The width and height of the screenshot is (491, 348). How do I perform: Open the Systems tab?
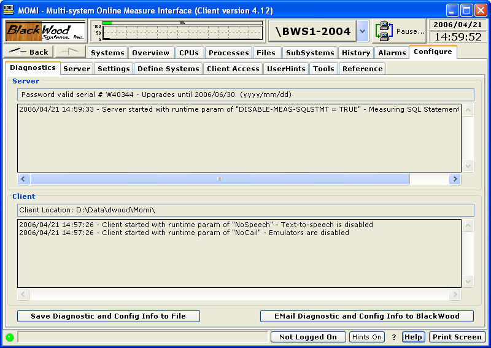coord(107,53)
